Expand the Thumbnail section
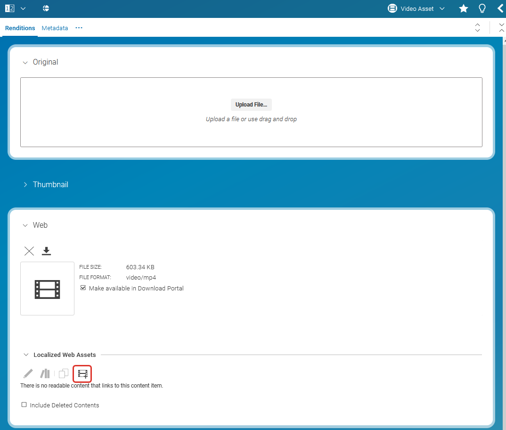Screen dimensions: 506x430 (25, 185)
